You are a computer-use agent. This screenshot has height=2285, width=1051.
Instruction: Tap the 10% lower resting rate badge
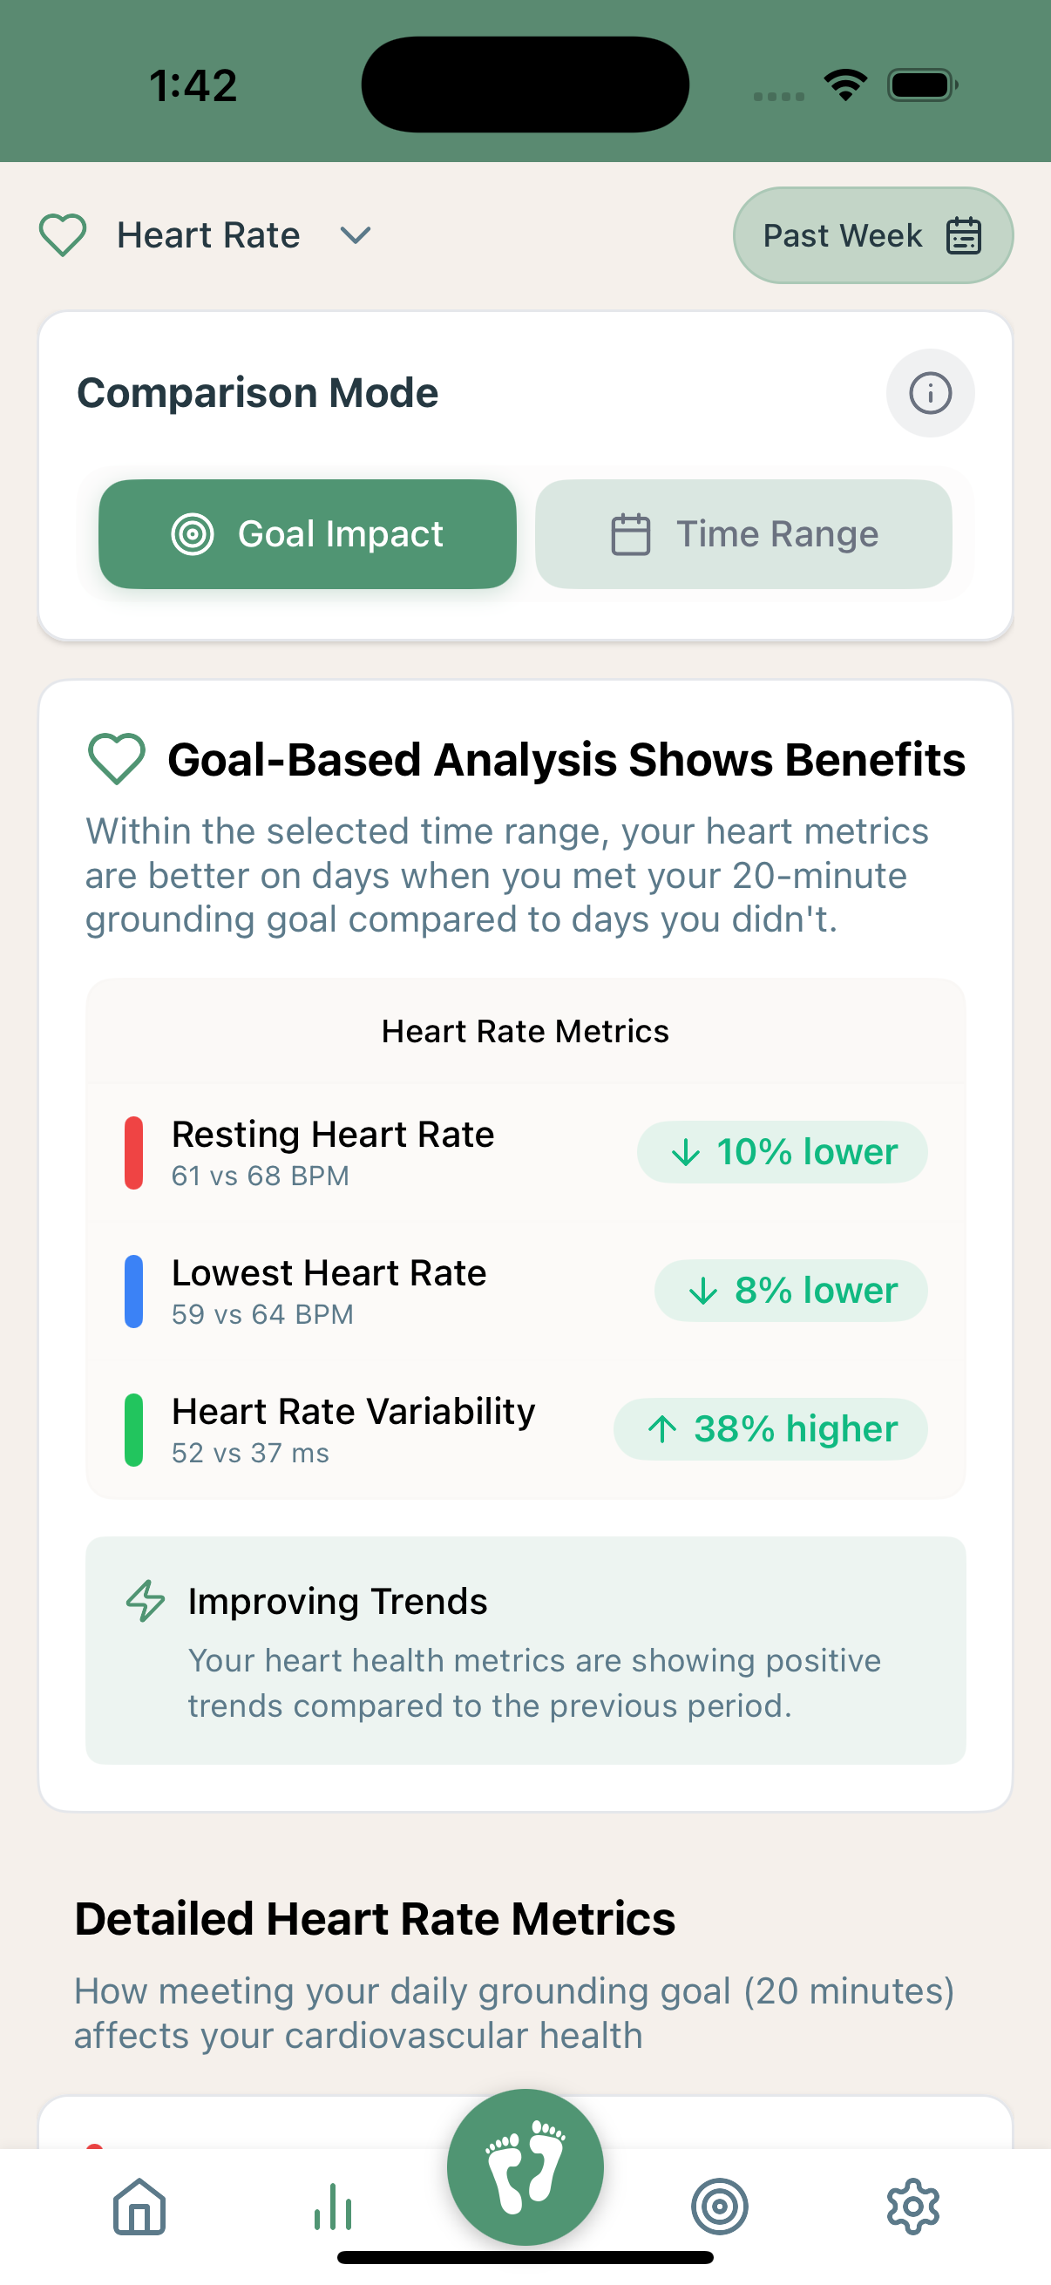point(783,1152)
